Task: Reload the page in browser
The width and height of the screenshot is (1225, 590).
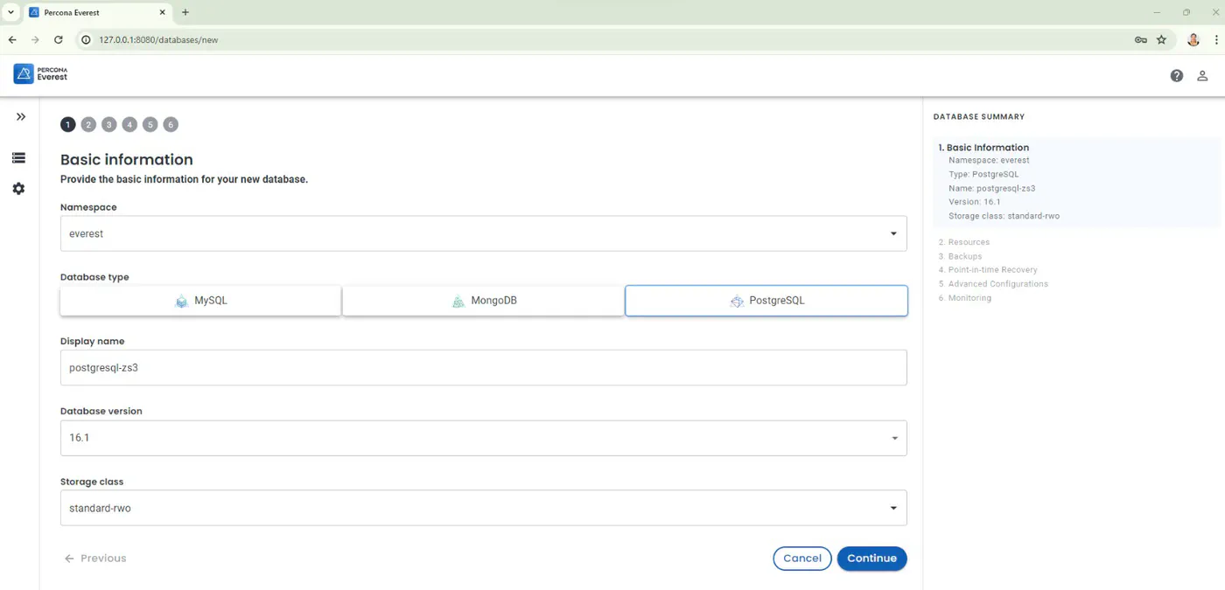Action: (59, 39)
